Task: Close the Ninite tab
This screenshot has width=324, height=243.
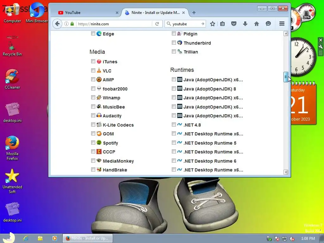Action: (x=184, y=13)
